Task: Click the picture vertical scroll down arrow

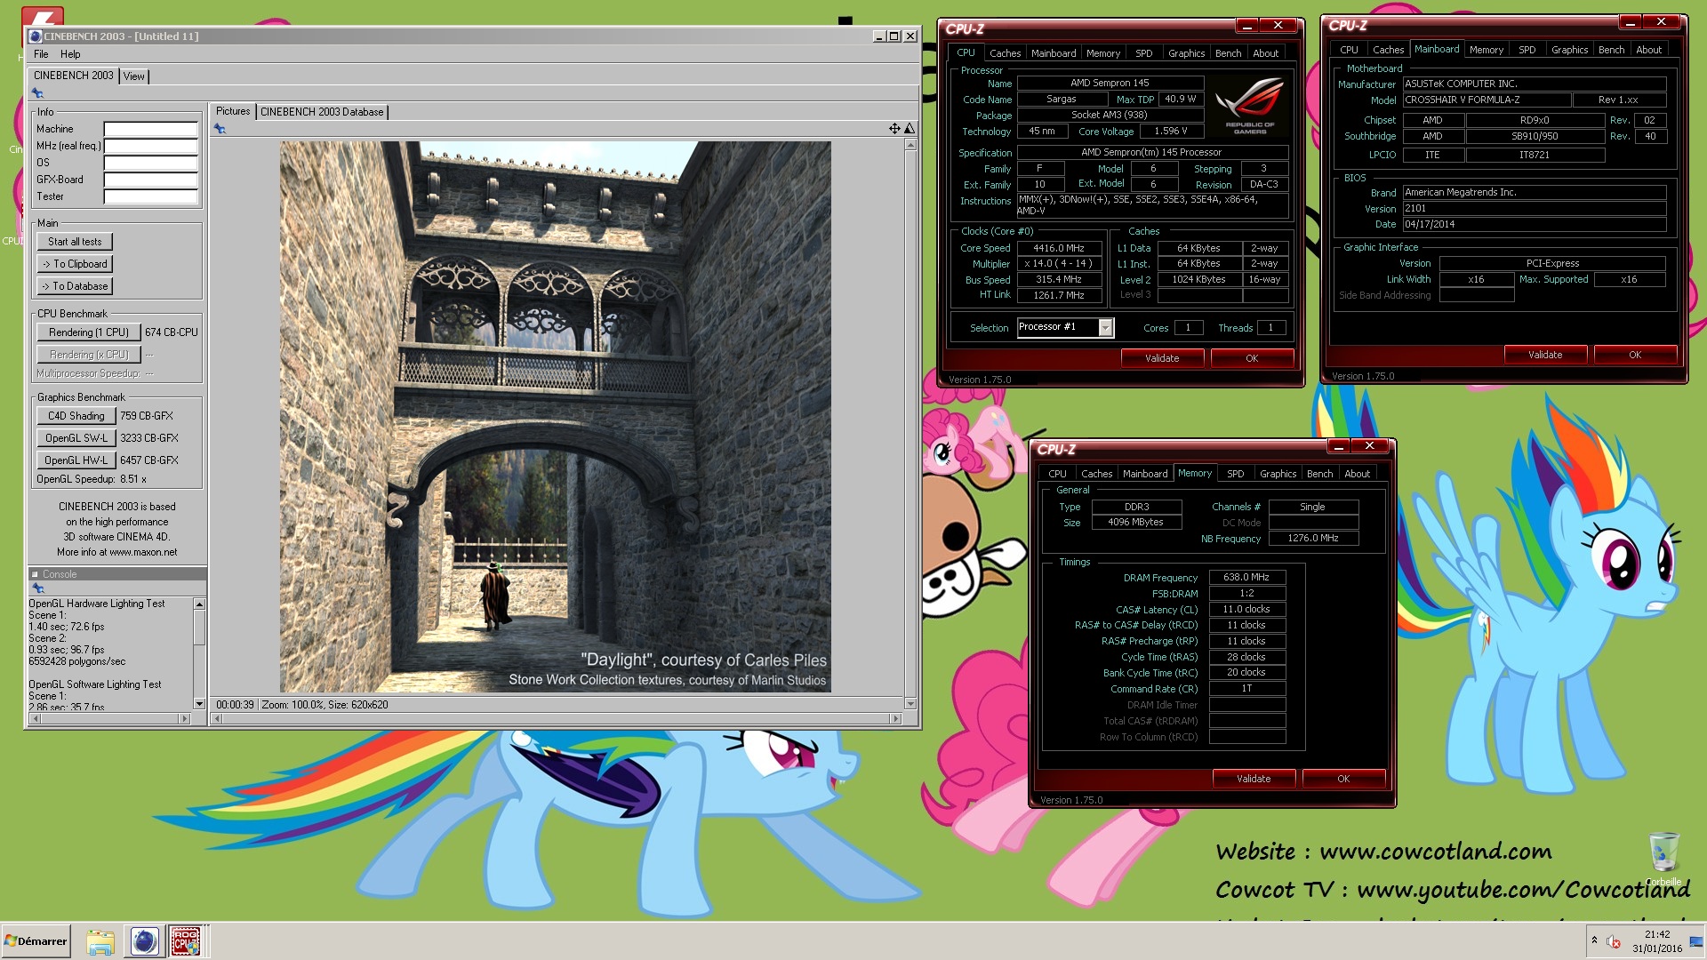Action: tap(910, 704)
